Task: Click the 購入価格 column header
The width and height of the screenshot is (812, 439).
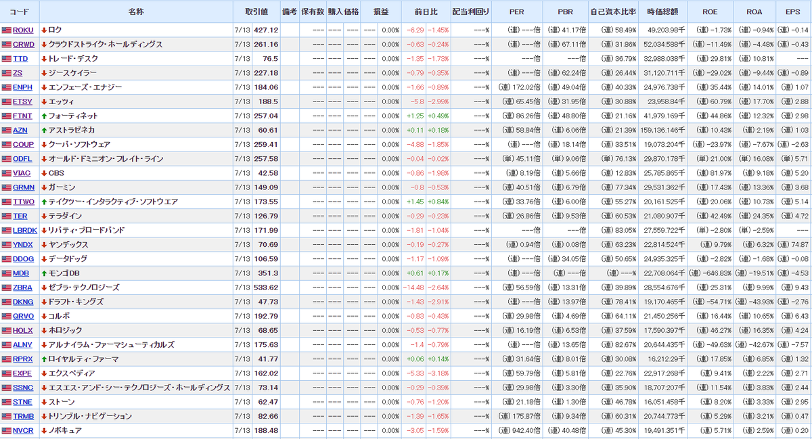Action: [x=343, y=11]
